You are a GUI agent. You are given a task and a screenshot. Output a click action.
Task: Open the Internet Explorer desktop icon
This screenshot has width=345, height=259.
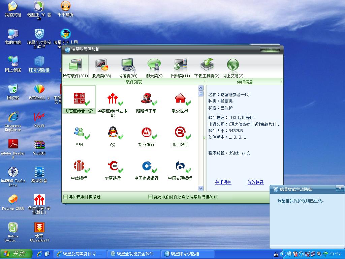click(x=13, y=122)
